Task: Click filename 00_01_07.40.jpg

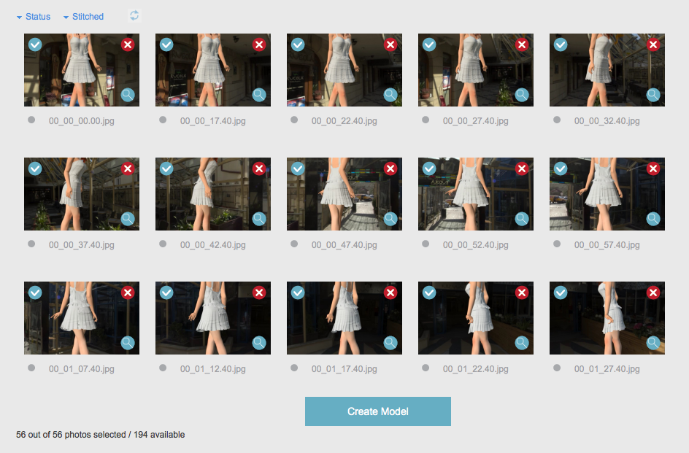Action: point(81,369)
